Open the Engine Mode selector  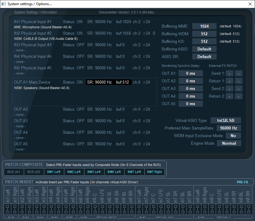point(229,143)
